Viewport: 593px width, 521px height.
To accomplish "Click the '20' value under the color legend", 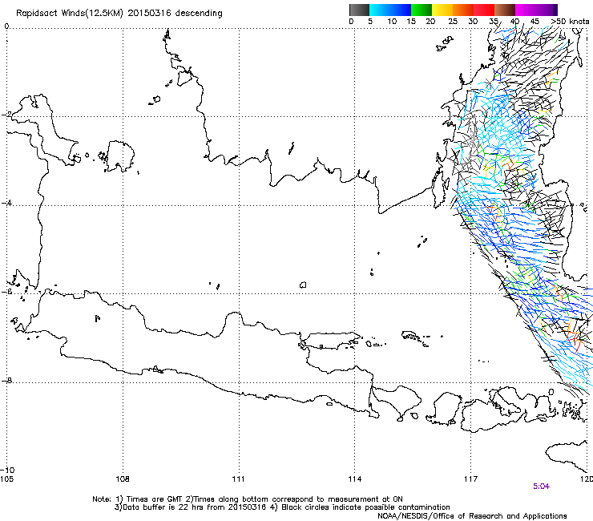I will (430, 22).
